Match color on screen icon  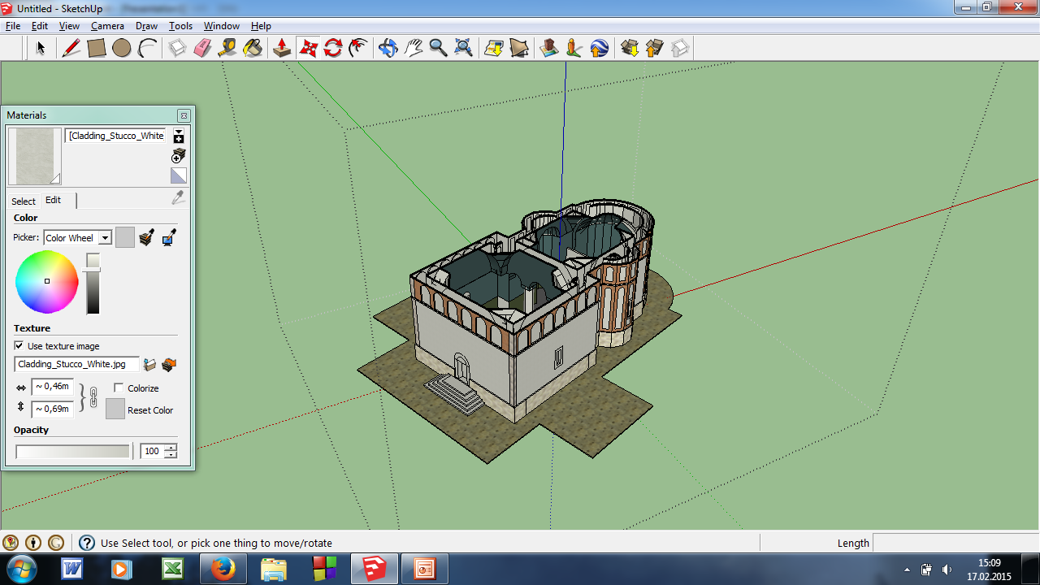coord(169,238)
